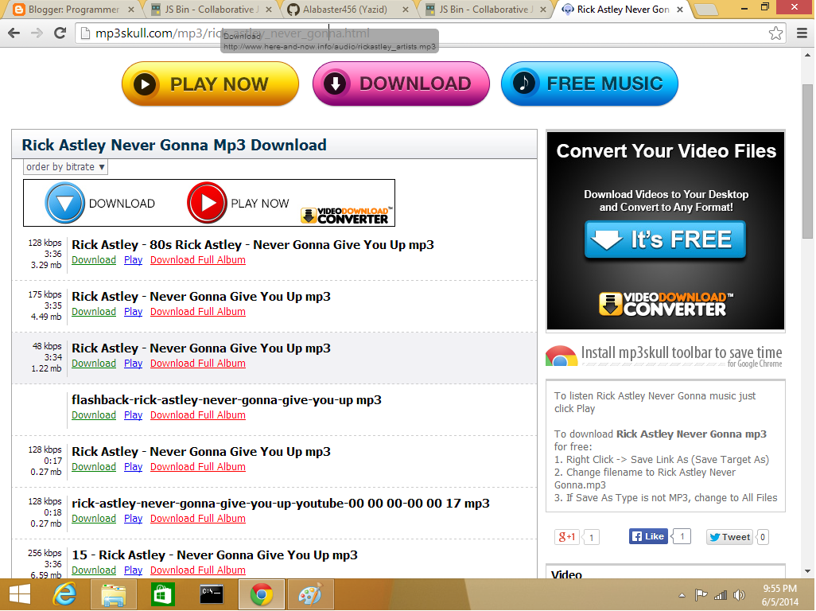Screen dimensions: 816x611
Task: Click Install mp3skull toolbar to save time
Action: click(682, 353)
